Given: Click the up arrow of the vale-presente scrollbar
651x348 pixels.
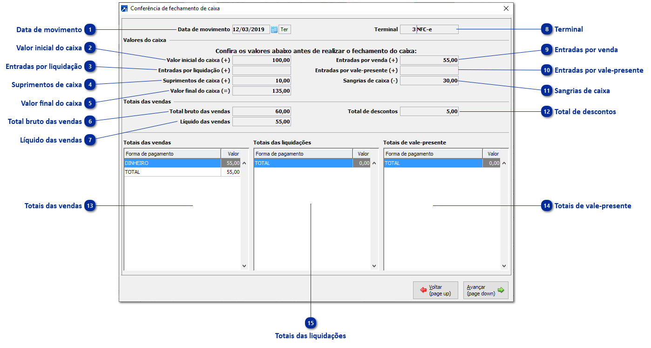Looking at the screenshot, I should [504, 164].
